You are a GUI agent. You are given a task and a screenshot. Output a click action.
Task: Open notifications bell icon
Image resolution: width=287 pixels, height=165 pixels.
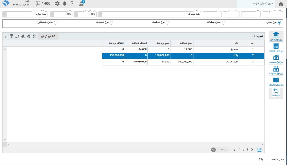65,4
